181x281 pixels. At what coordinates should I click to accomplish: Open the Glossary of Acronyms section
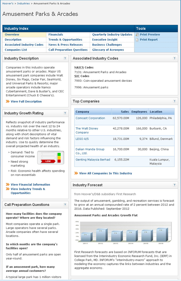click(108, 50)
